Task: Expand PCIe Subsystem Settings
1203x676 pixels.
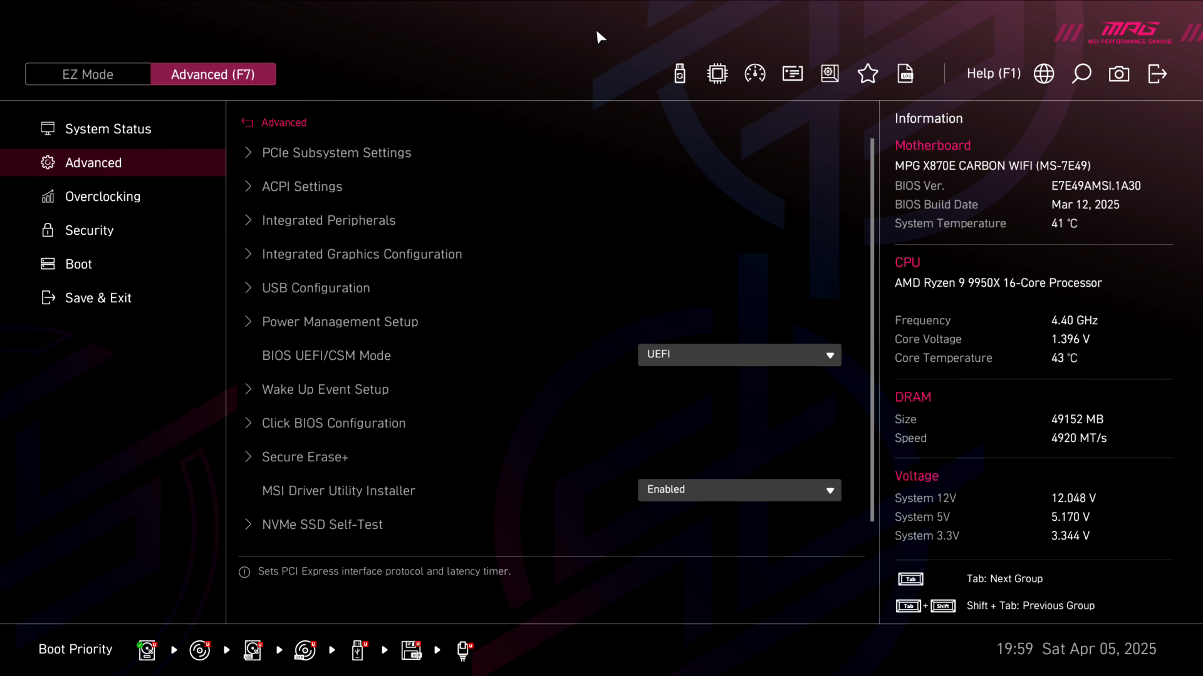Action: pyautogui.click(x=336, y=153)
